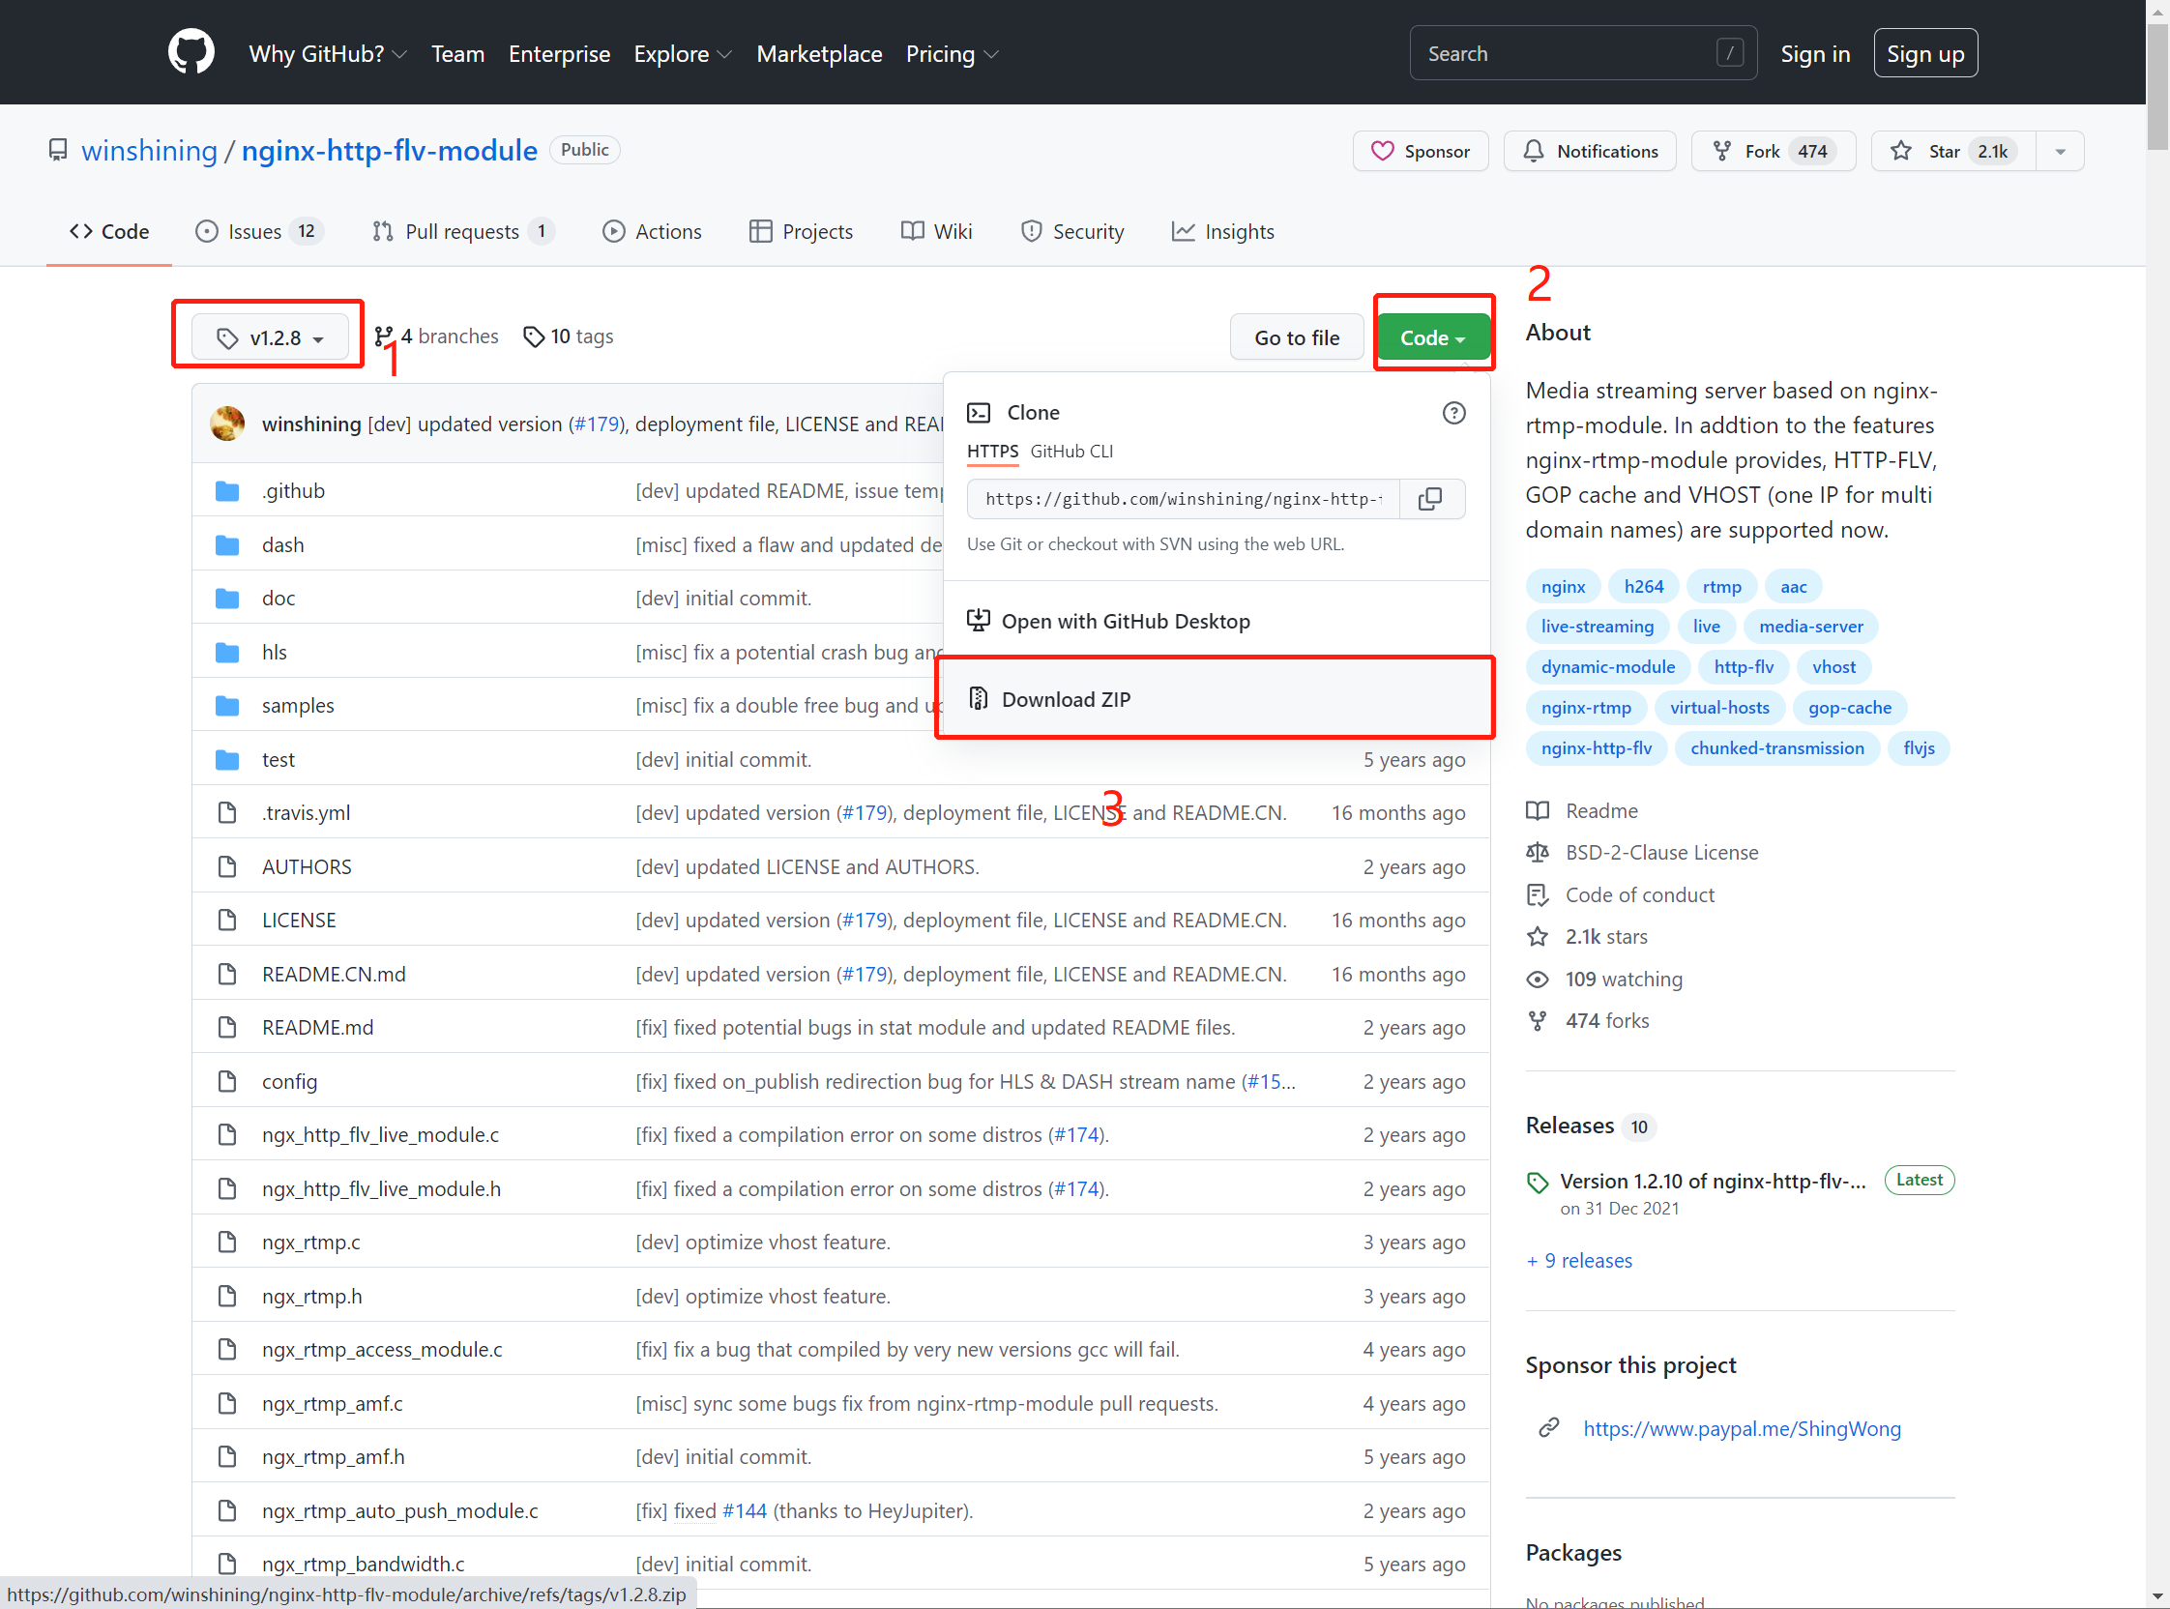Switch clone method to GitHub CLI
This screenshot has height=1609, width=2170.
pos(1071,452)
